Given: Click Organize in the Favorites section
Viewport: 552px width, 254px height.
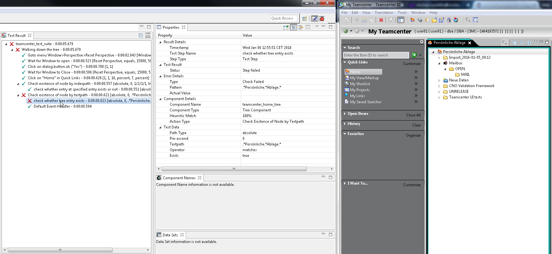Looking at the screenshot, I should (413, 135).
